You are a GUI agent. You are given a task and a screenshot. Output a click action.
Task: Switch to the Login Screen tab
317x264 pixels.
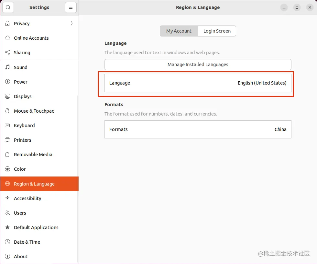(x=217, y=31)
